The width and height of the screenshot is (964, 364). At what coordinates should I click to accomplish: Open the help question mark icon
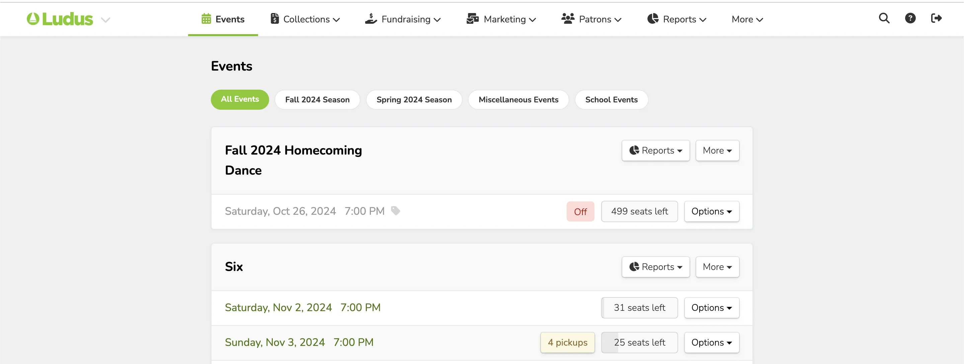pos(910,18)
